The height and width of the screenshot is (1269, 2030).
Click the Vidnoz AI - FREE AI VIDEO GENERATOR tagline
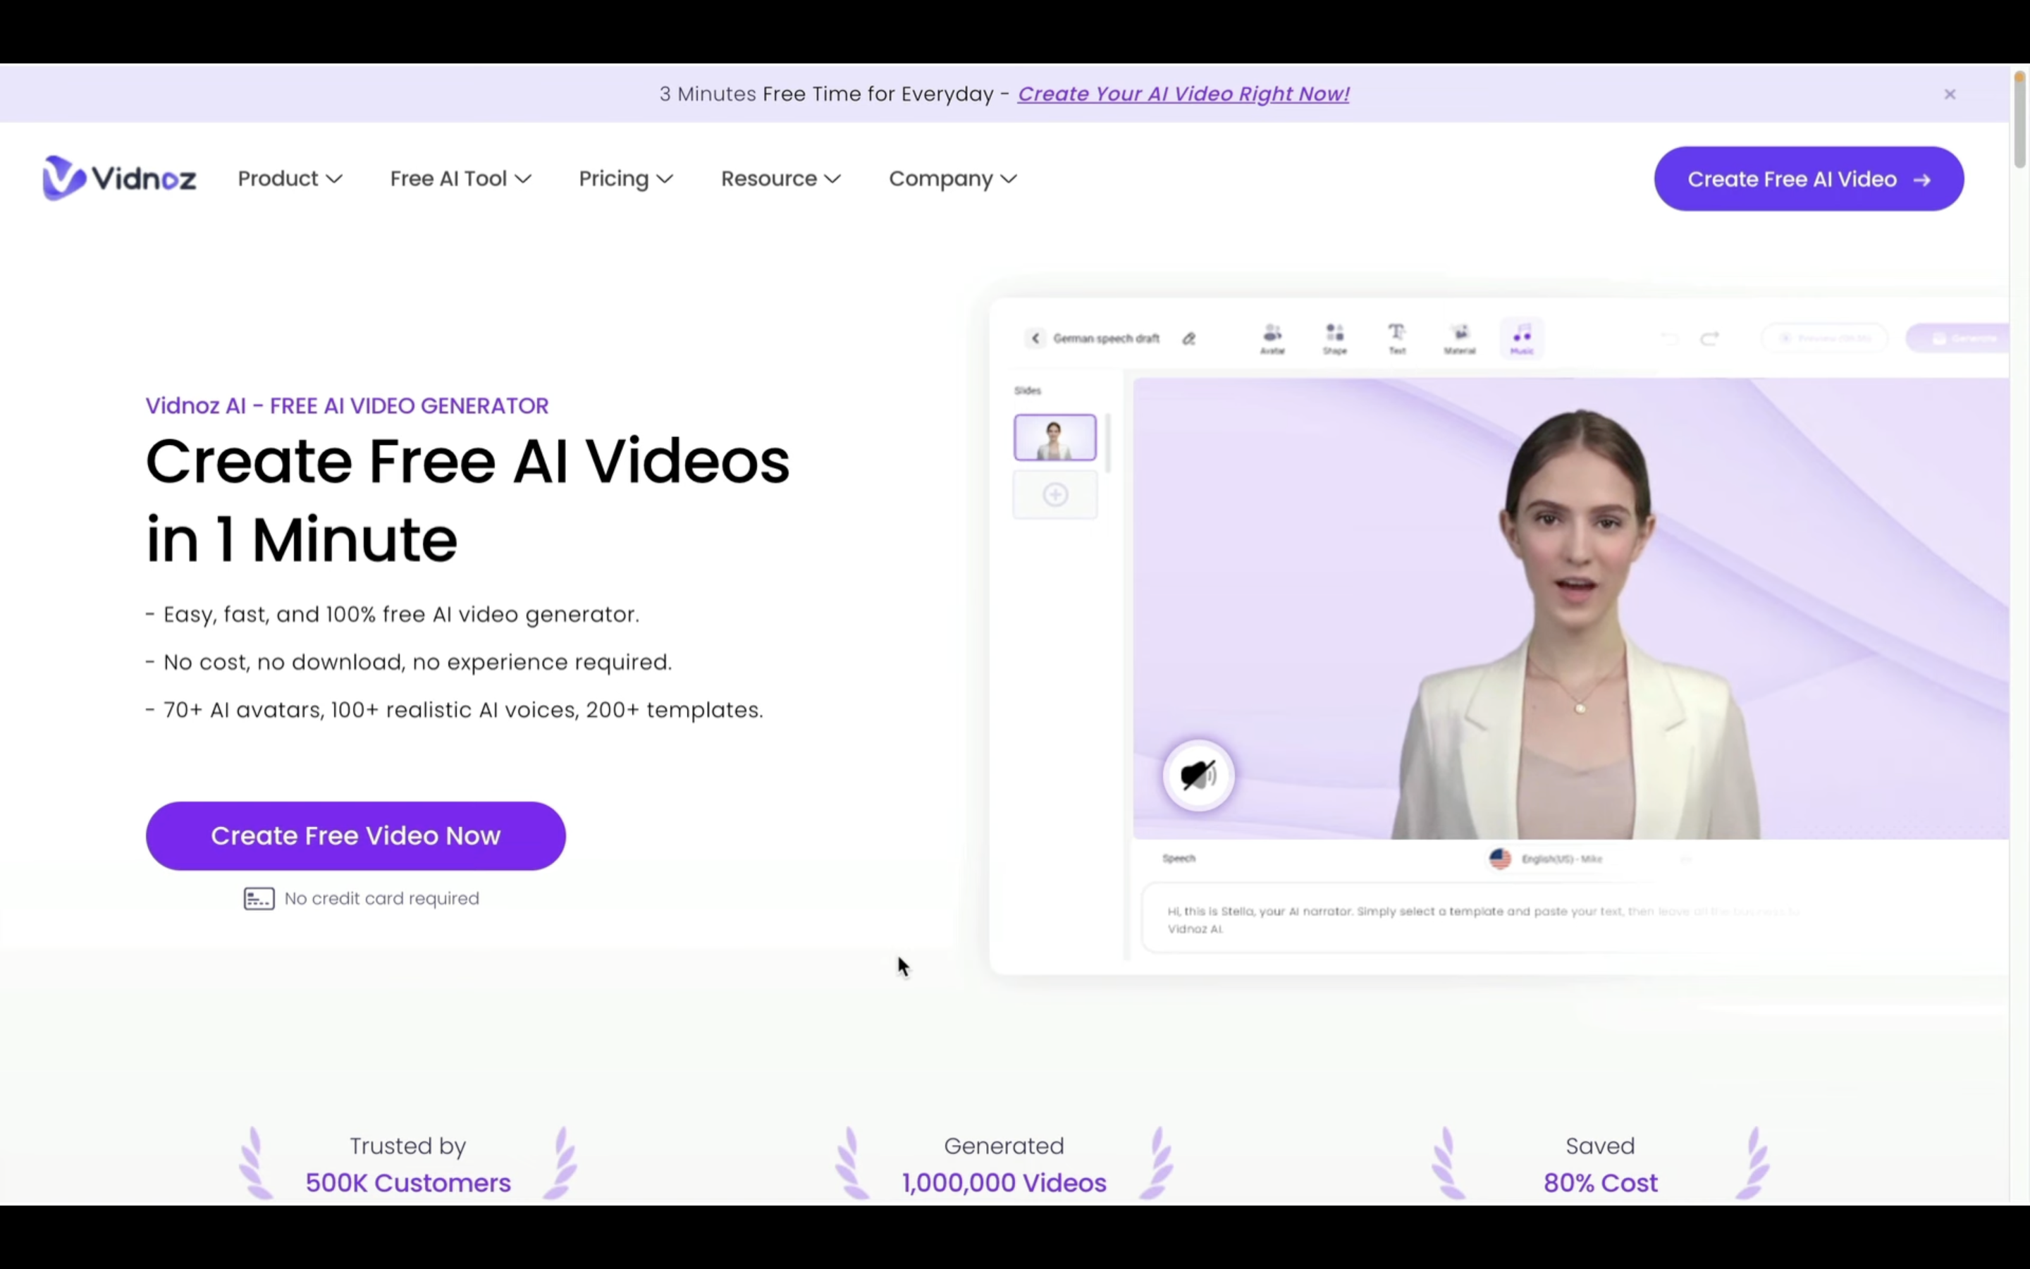347,406
